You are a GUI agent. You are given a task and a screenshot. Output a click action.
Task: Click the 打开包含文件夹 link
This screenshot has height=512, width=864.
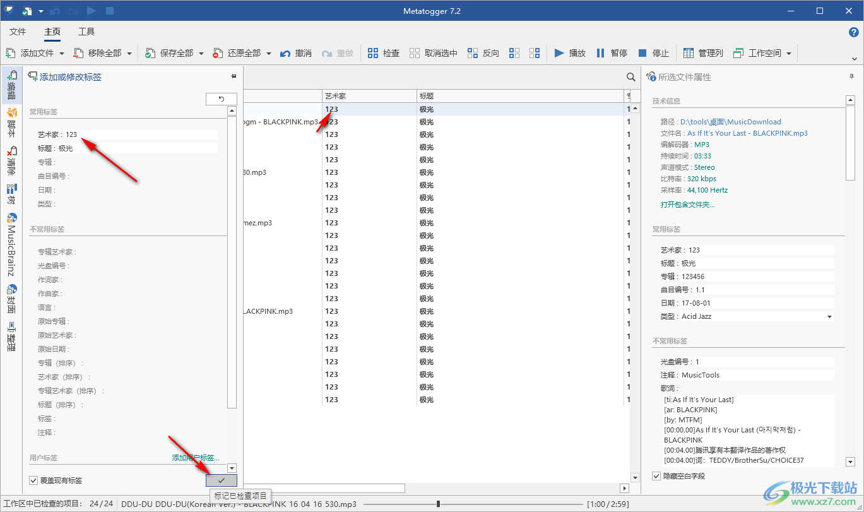(x=687, y=205)
